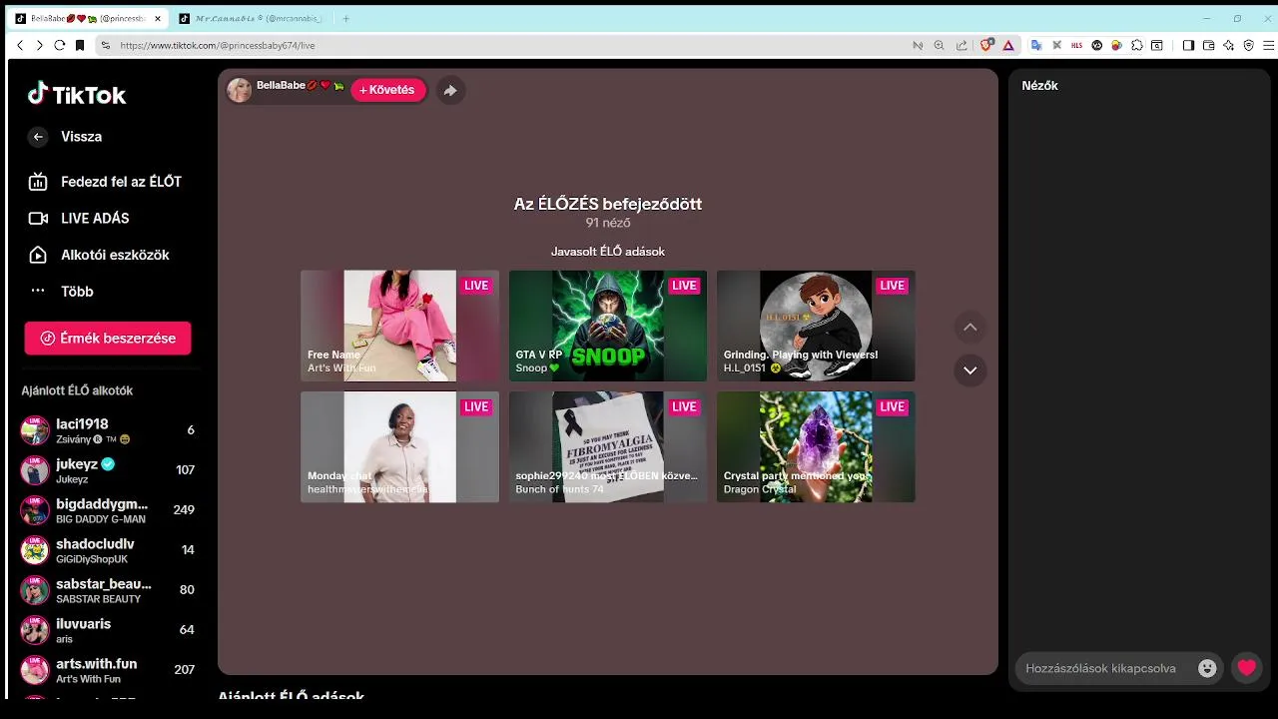This screenshot has width=1278, height=719.
Task: Open Brave Rewards triangle icon
Action: 1008,45
